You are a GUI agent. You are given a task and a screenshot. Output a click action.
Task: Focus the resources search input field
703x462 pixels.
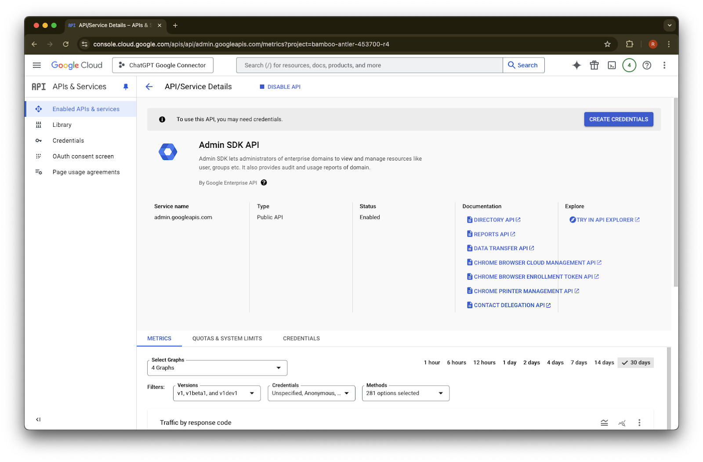tap(370, 65)
